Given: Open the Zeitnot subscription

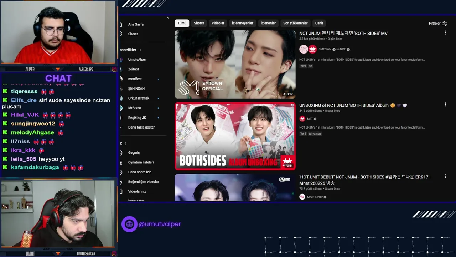Looking at the screenshot, I should 134,69.
